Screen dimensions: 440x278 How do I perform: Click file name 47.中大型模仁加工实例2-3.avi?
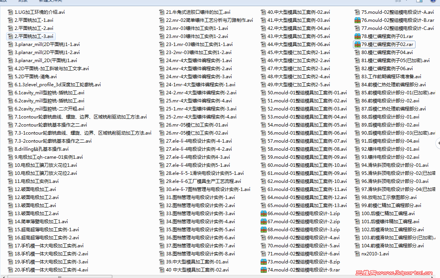coord(299,69)
